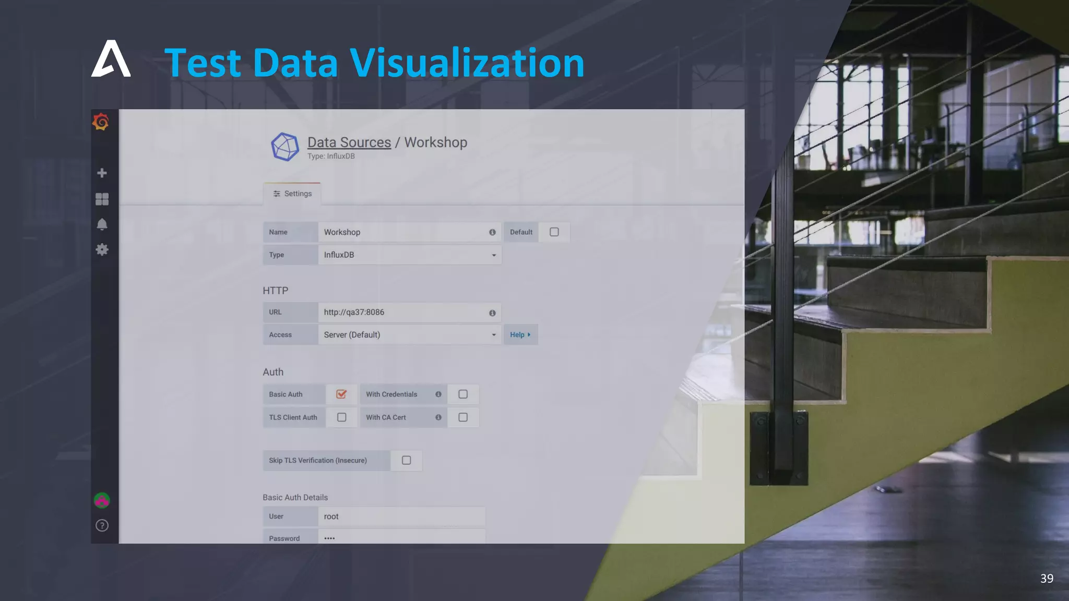The height and width of the screenshot is (601, 1069).
Task: Open the Configuration gear icon
Action: 102,249
